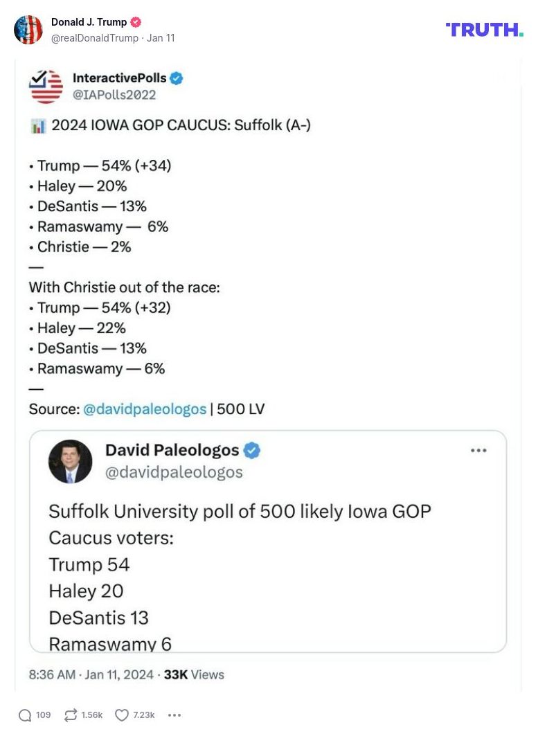
Task: Open more options below the post
Action: [x=174, y=715]
